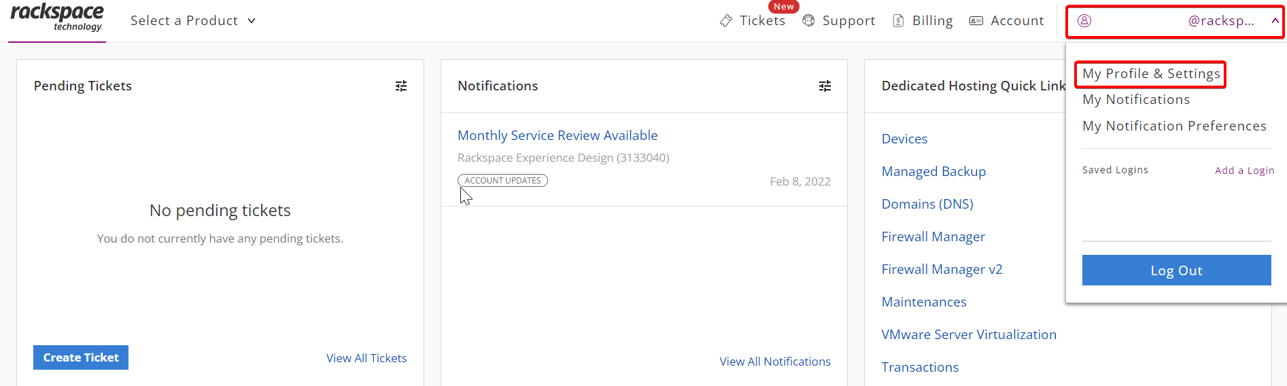Click the Support headset icon
Image resolution: width=1287 pixels, height=386 pixels.
pyautogui.click(x=808, y=21)
